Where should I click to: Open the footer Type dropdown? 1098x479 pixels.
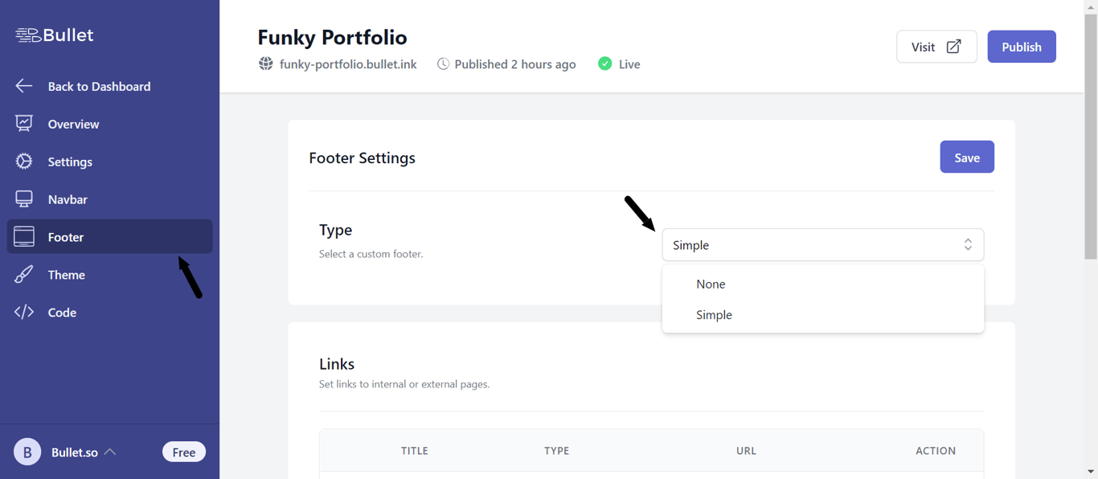pyautogui.click(x=822, y=245)
